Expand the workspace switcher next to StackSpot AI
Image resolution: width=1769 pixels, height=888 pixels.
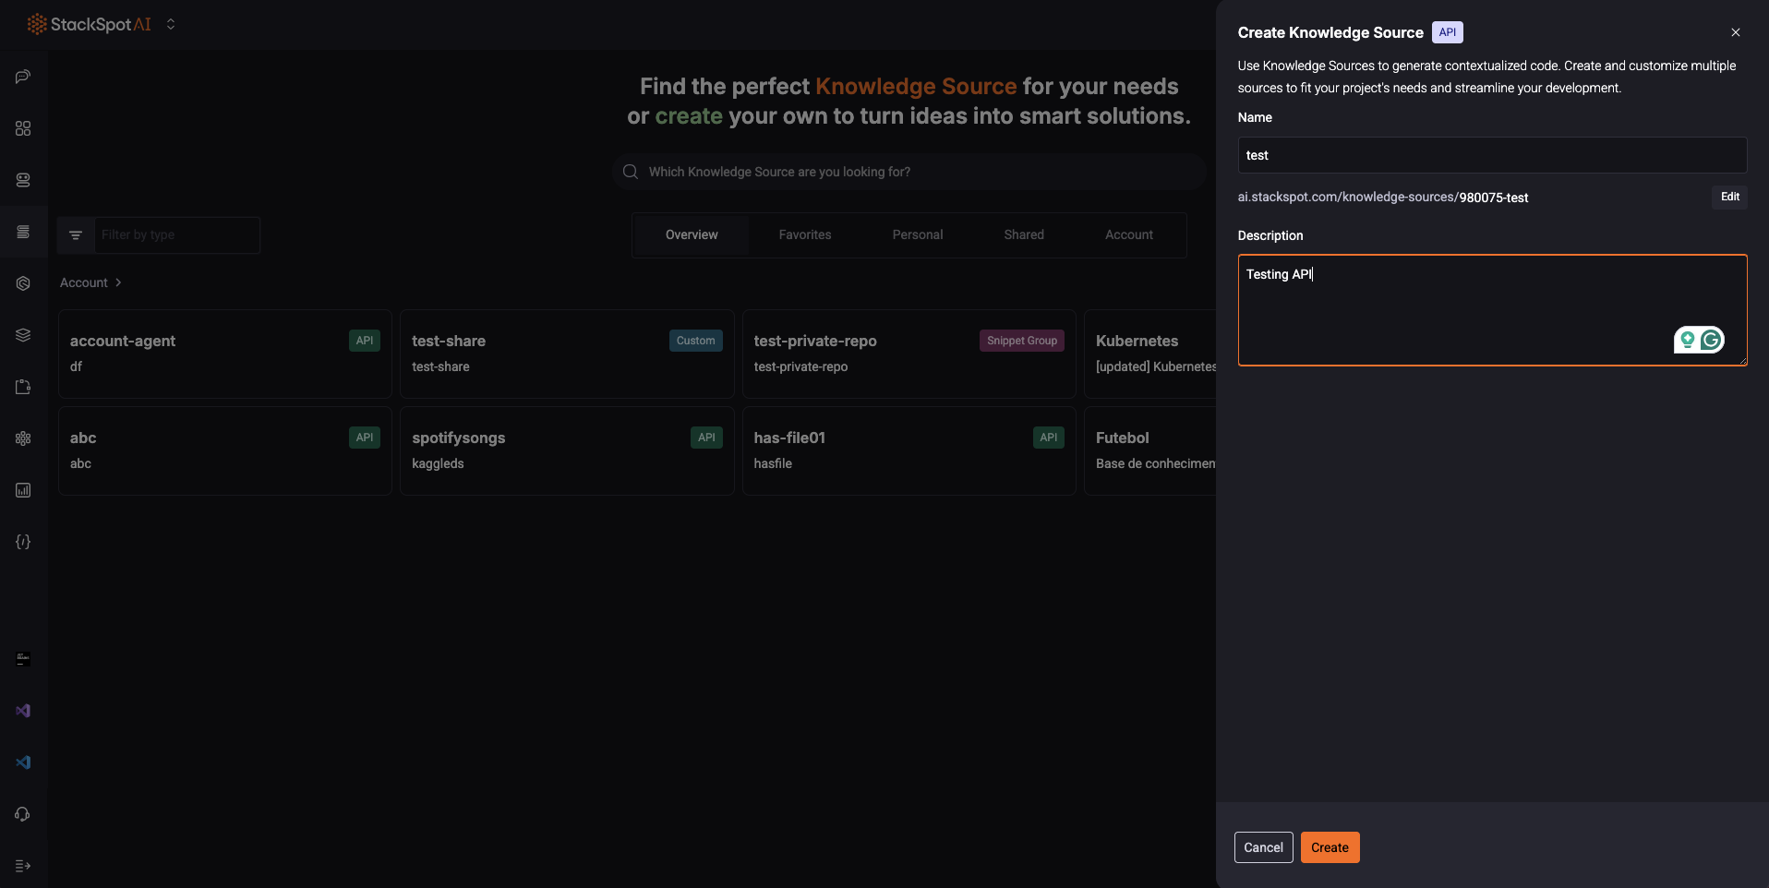[171, 24]
